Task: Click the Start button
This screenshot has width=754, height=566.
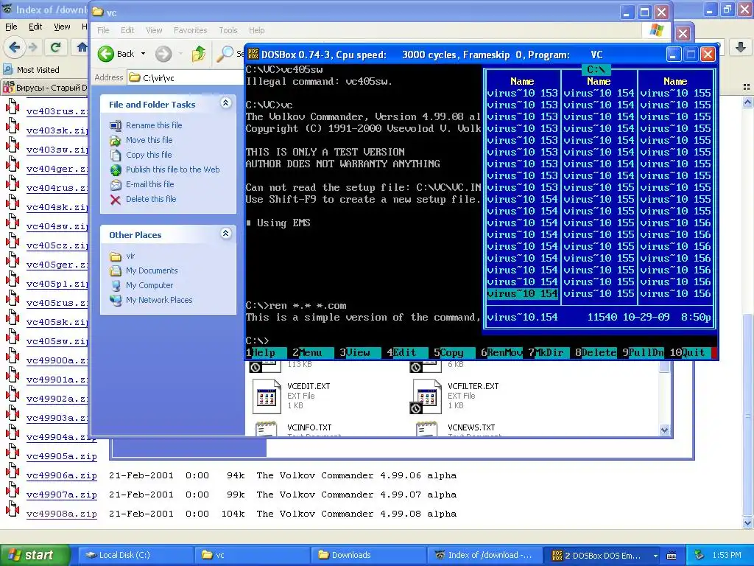Action: tap(35, 555)
